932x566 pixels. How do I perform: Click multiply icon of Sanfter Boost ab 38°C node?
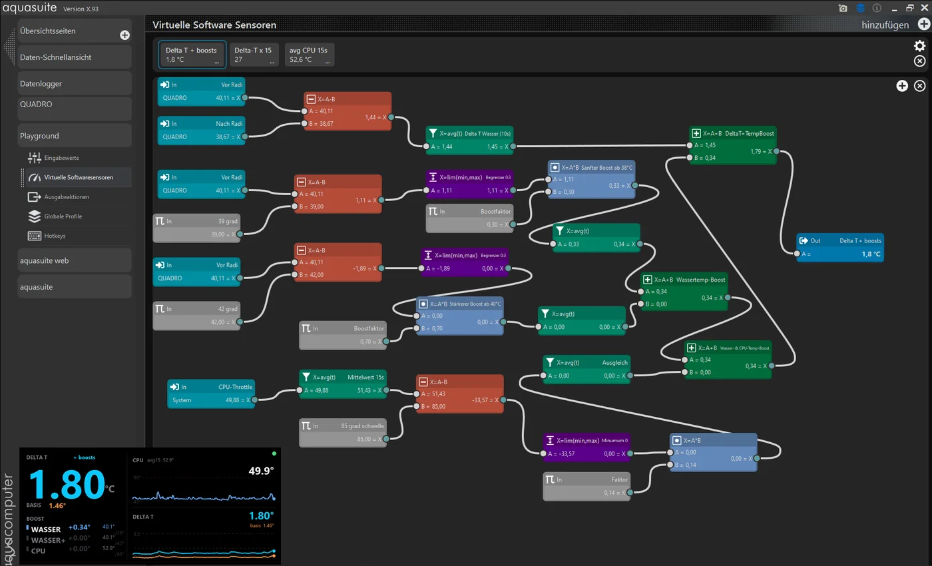555,167
